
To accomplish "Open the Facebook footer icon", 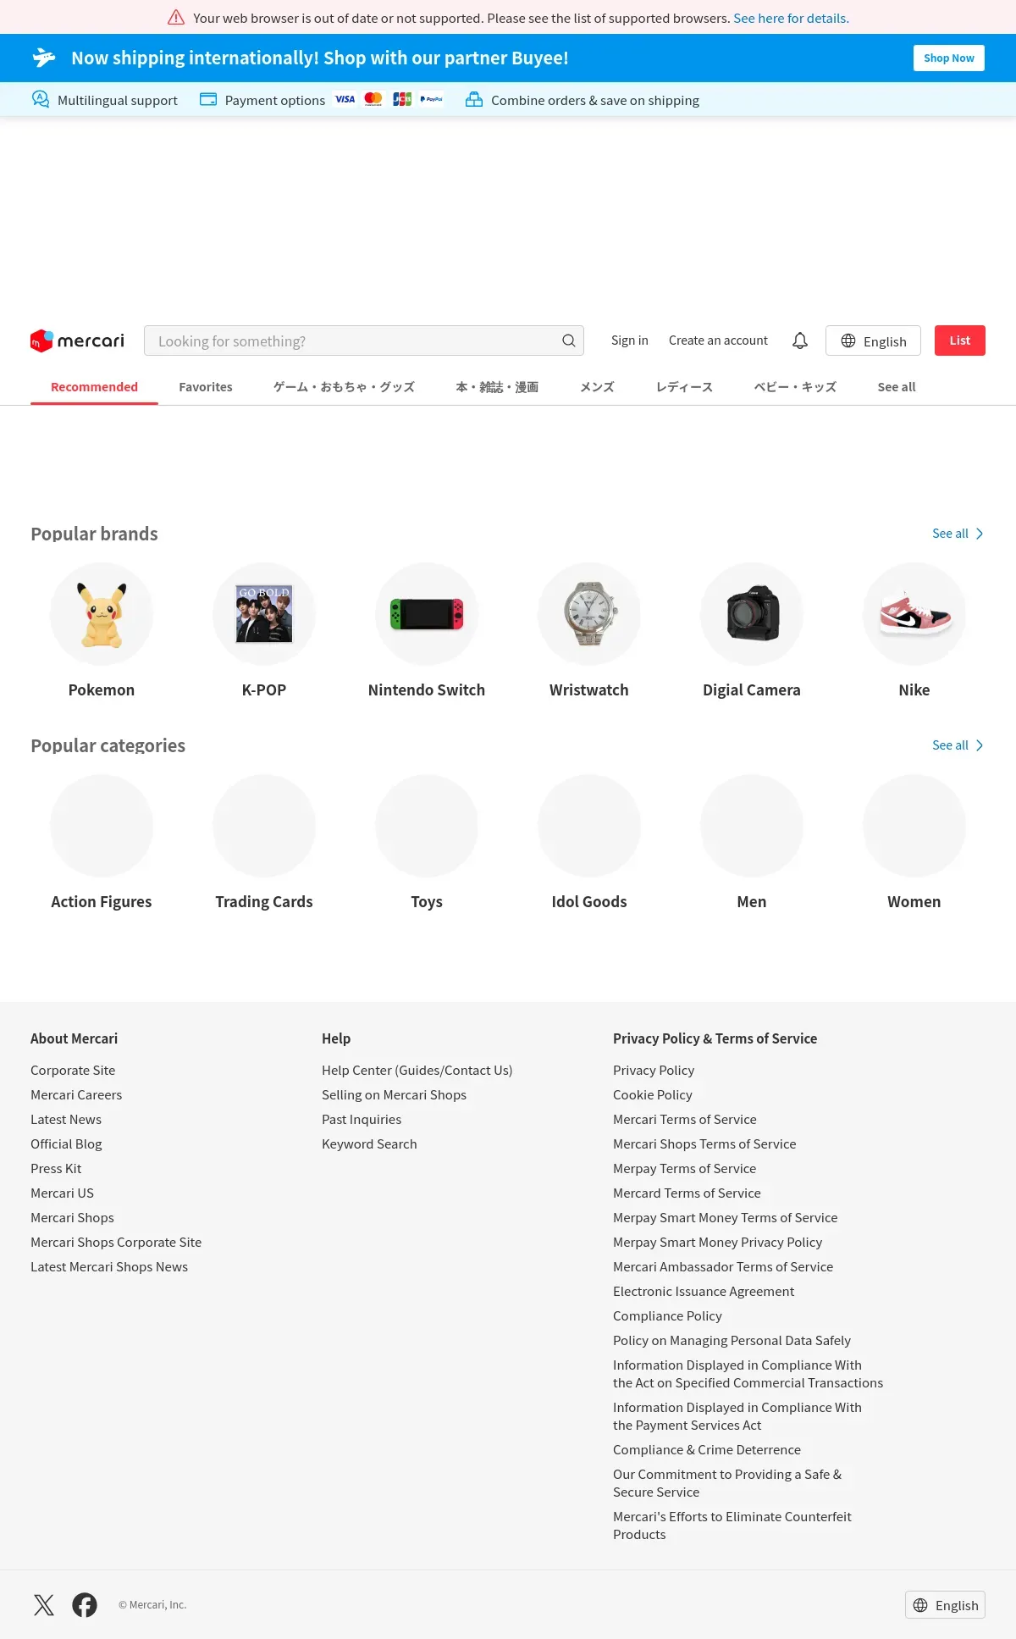I will click(x=85, y=1605).
